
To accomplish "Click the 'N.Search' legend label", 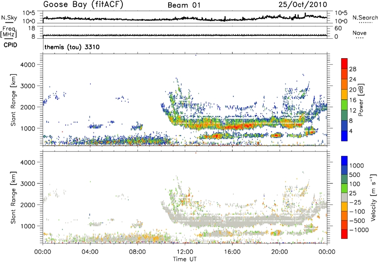I will coord(365,17).
